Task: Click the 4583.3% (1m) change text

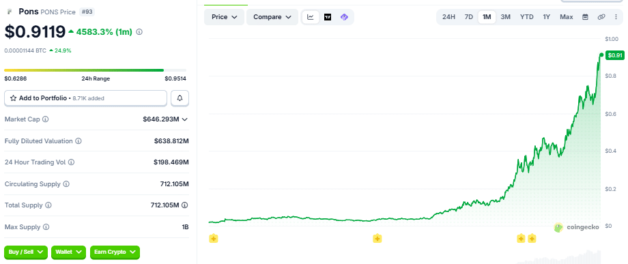Action: coord(104,32)
